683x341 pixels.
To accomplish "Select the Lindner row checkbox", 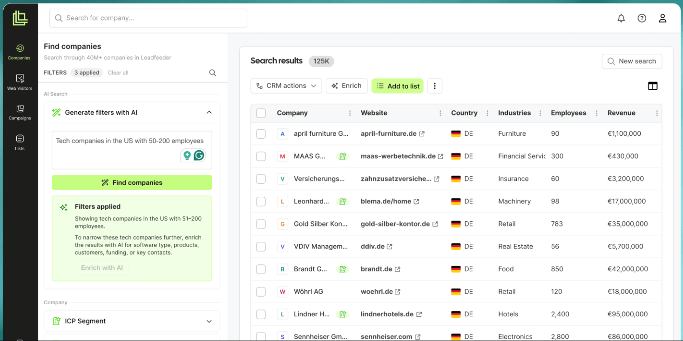I will tap(261, 314).
